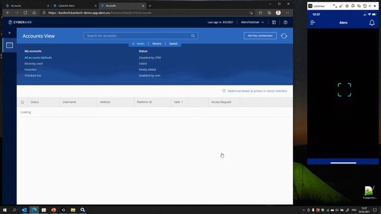The image size is (381, 214).
Task: Open Windows taskbar search icon
Action: click(x=14, y=210)
